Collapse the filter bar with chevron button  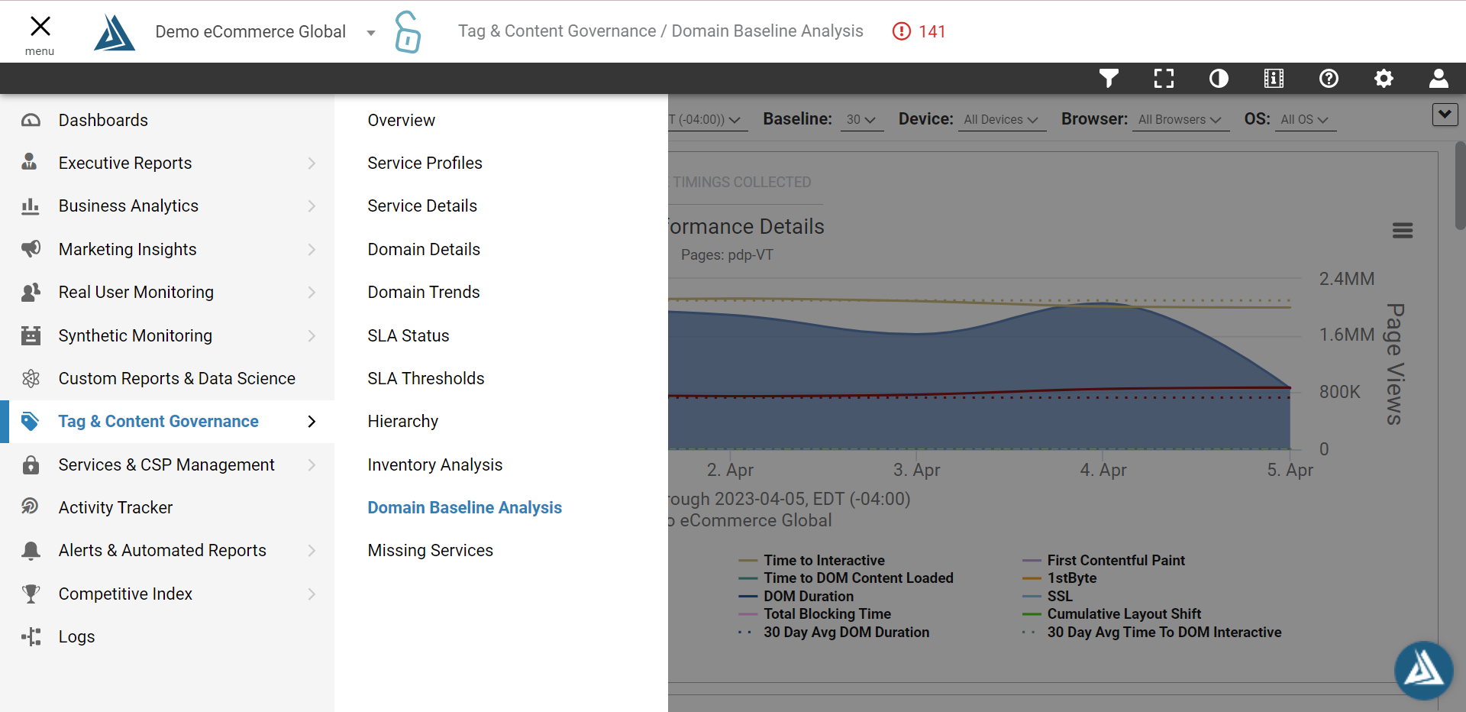pos(1445,115)
